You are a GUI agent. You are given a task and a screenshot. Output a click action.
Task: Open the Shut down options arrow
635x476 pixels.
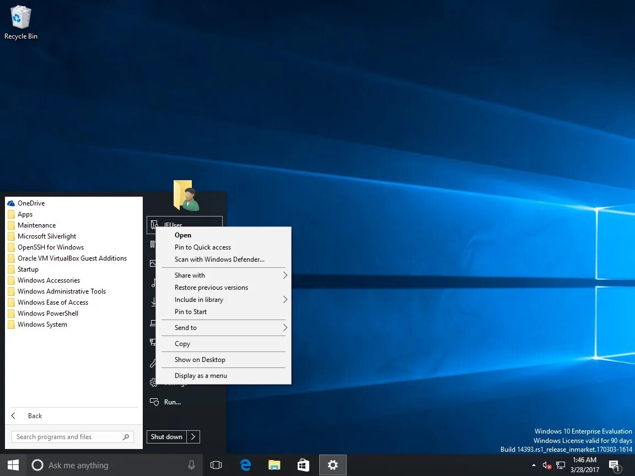coord(193,436)
